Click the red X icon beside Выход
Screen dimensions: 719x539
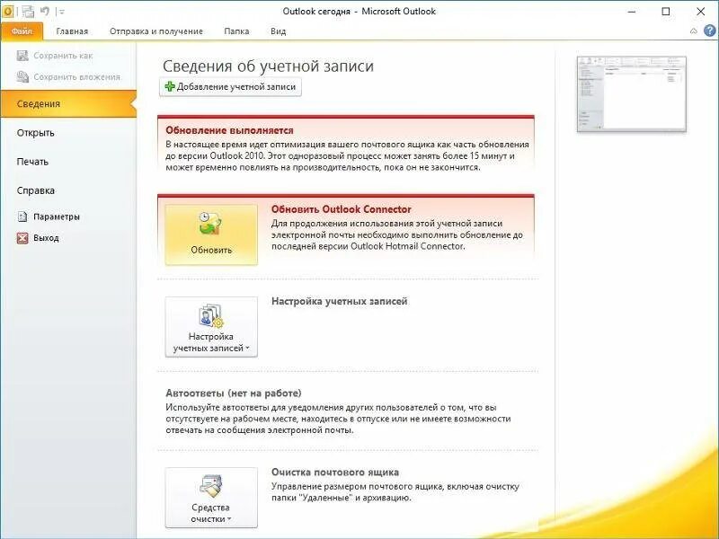(22, 238)
